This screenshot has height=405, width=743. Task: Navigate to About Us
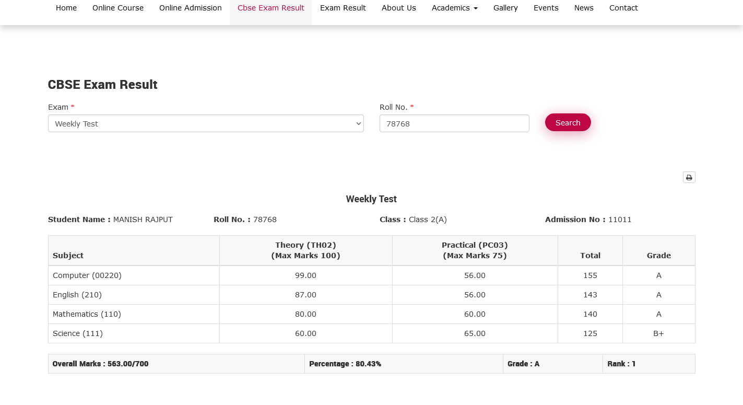point(399,8)
